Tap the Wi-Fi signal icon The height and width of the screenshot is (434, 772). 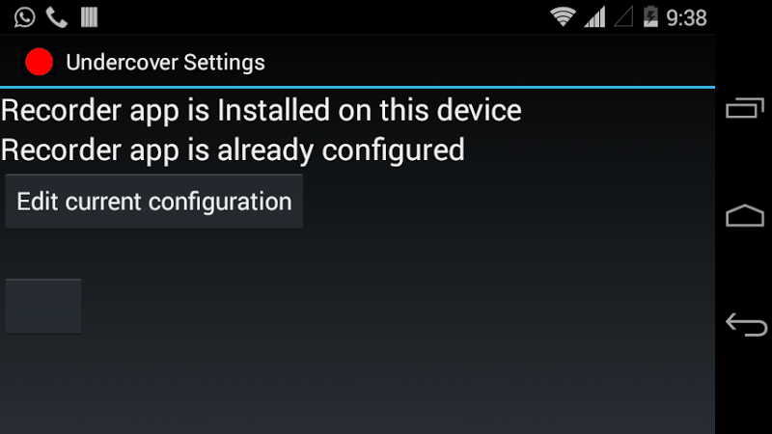pos(563,17)
